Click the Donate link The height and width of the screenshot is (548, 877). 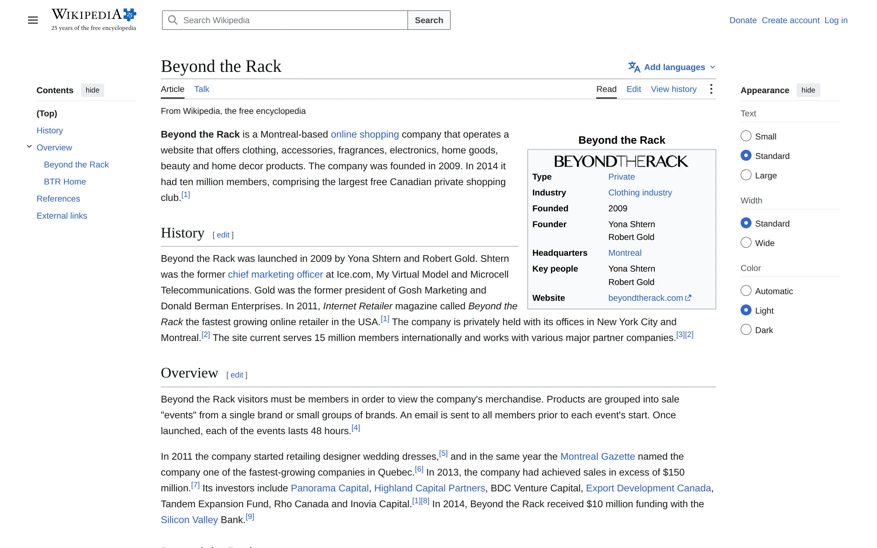tap(743, 20)
